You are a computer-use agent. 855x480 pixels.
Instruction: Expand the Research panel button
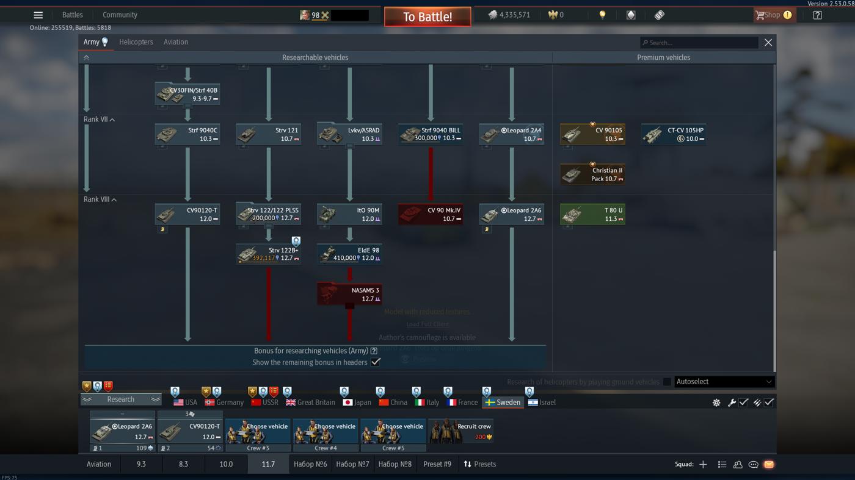click(121, 399)
